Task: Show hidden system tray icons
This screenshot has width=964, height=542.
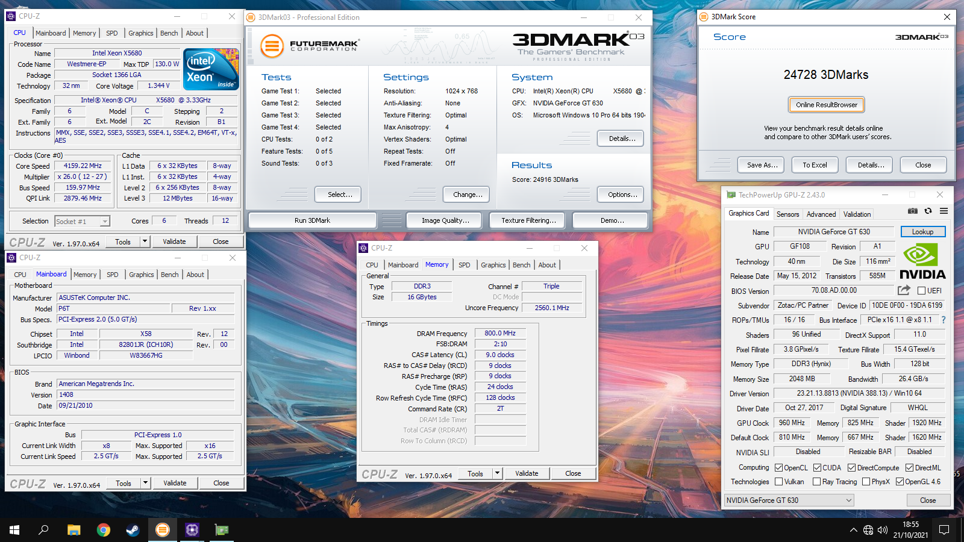Action: click(x=853, y=530)
